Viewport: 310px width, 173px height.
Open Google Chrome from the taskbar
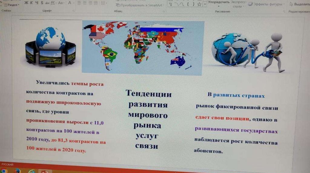[x=4, y=171]
